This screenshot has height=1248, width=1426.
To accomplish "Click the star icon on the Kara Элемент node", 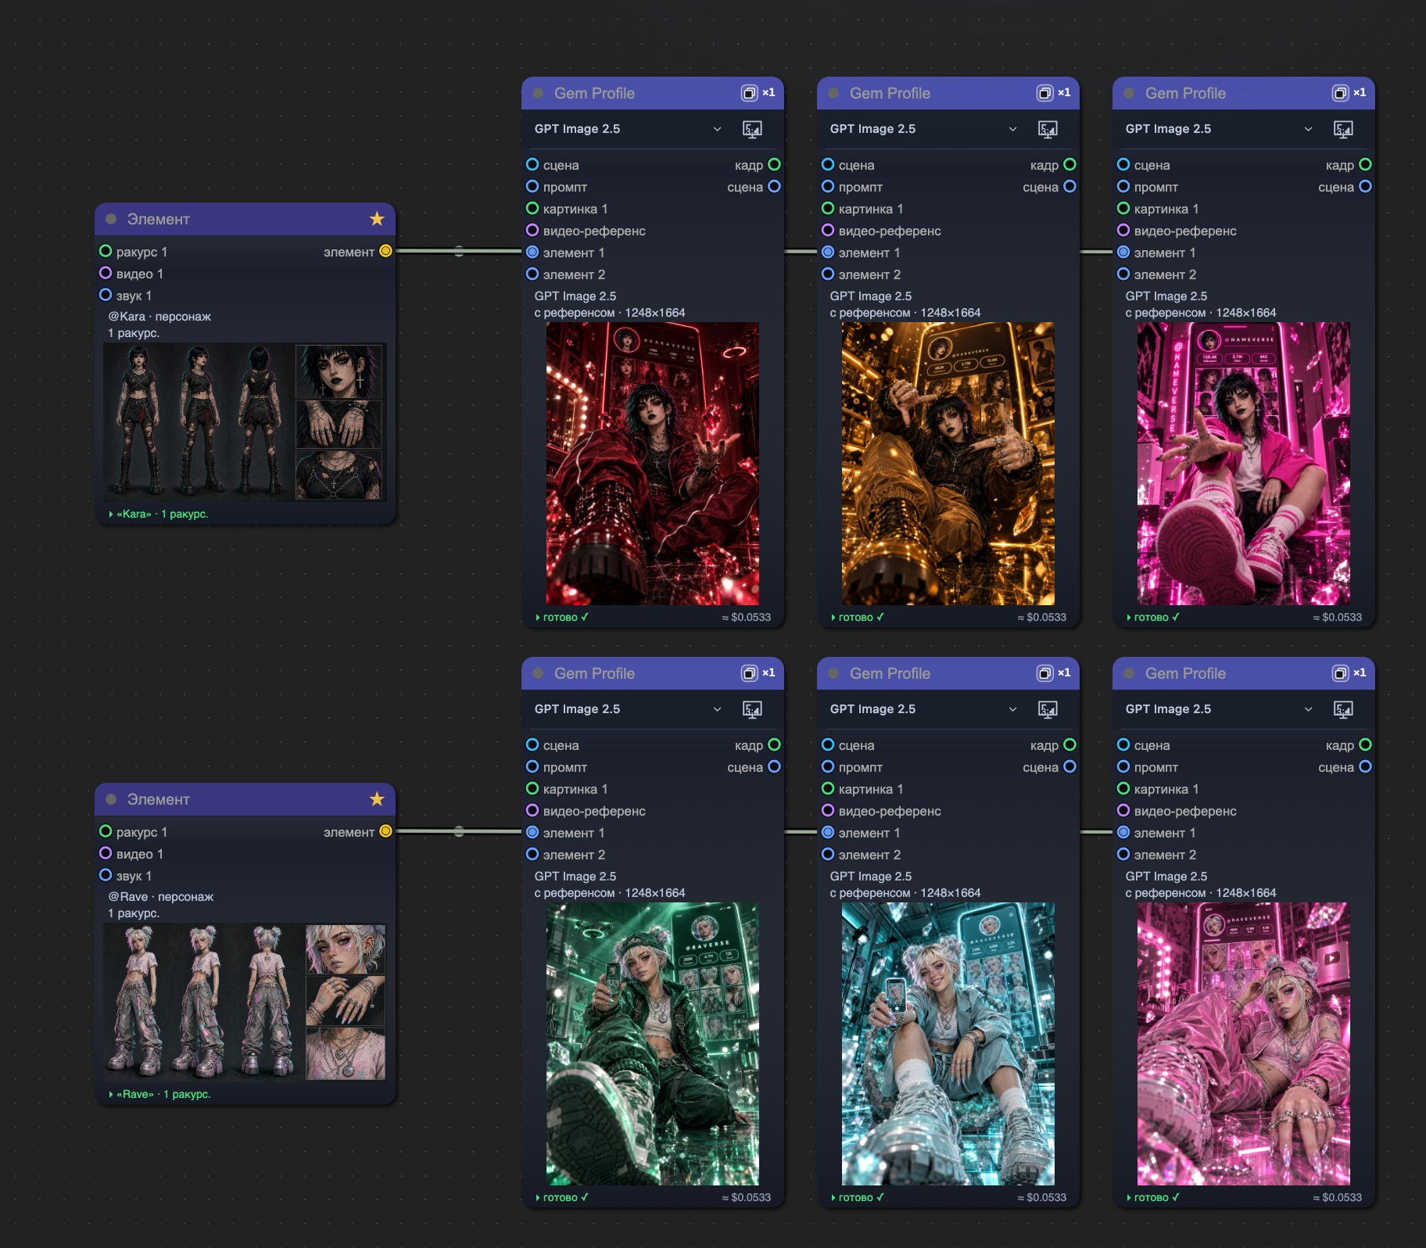I will click(377, 219).
